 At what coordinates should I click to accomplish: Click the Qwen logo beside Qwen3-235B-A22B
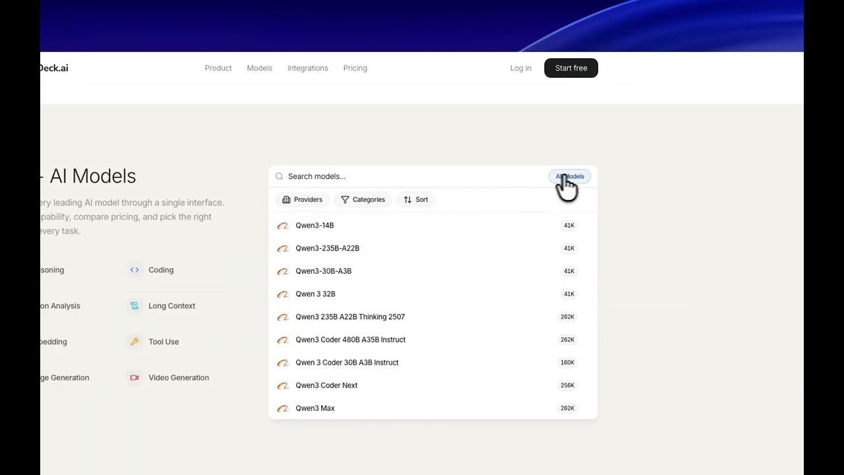(283, 249)
